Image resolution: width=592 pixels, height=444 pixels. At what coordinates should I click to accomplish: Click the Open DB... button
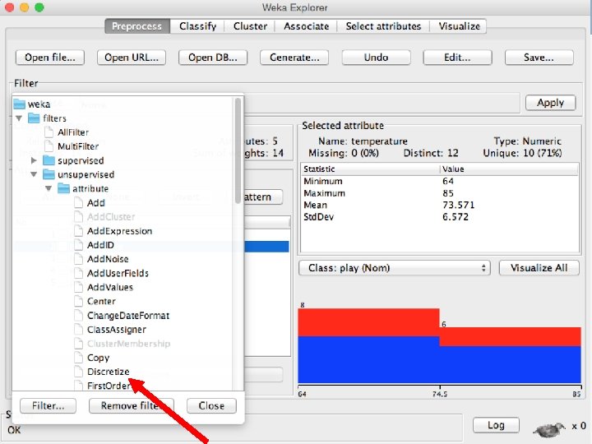click(213, 58)
